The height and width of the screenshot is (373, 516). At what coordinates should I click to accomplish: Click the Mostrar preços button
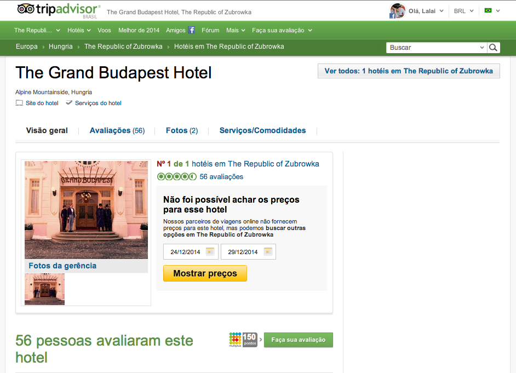205,273
